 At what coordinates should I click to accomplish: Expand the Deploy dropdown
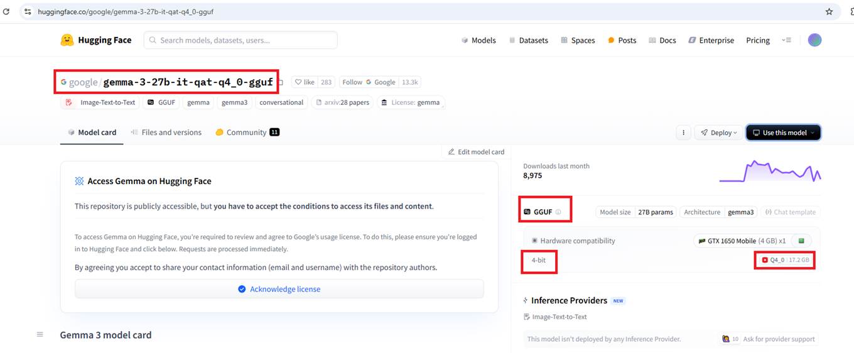coord(719,133)
